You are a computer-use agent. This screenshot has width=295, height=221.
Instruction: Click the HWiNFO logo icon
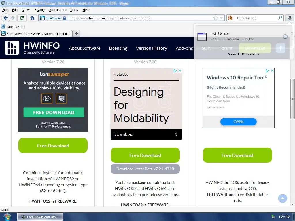[12, 48]
